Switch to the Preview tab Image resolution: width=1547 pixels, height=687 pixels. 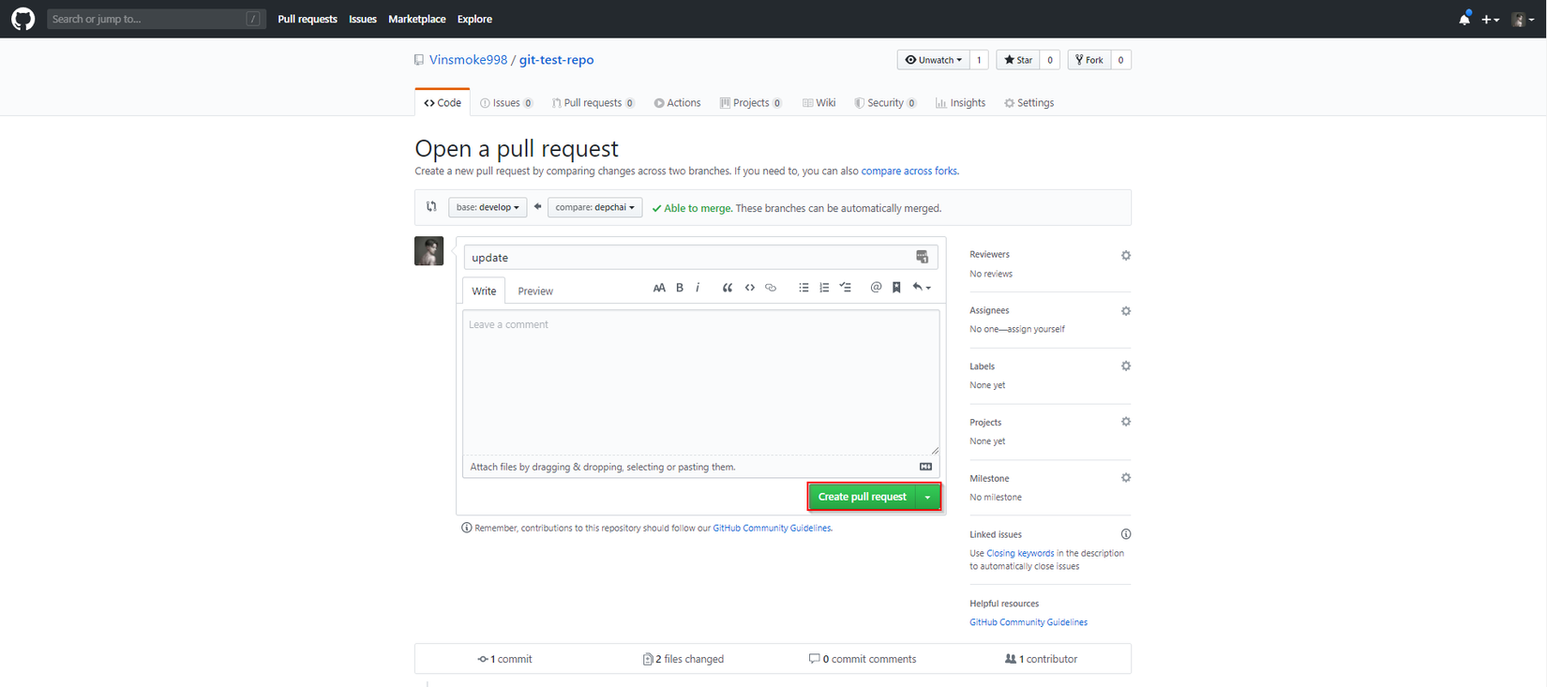(535, 291)
